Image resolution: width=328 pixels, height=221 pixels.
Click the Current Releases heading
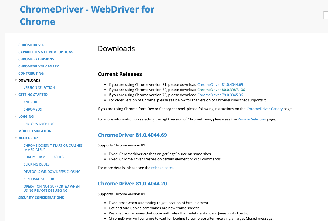point(120,74)
